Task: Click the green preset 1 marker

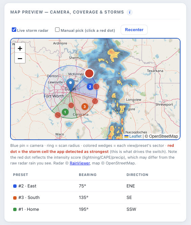Action: tap(65, 112)
